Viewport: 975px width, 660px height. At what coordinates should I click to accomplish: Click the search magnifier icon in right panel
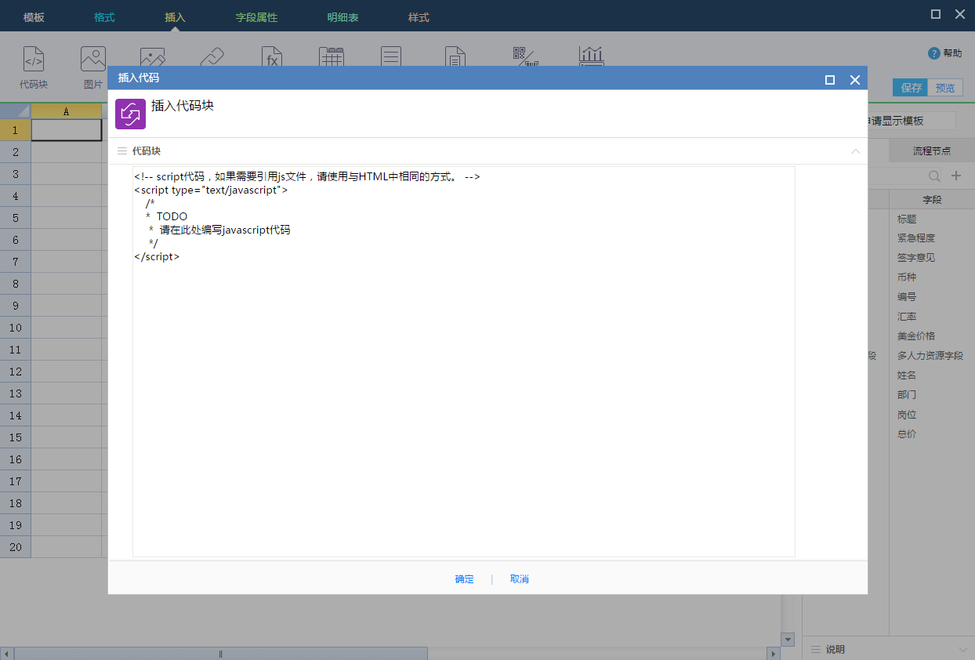(x=934, y=176)
